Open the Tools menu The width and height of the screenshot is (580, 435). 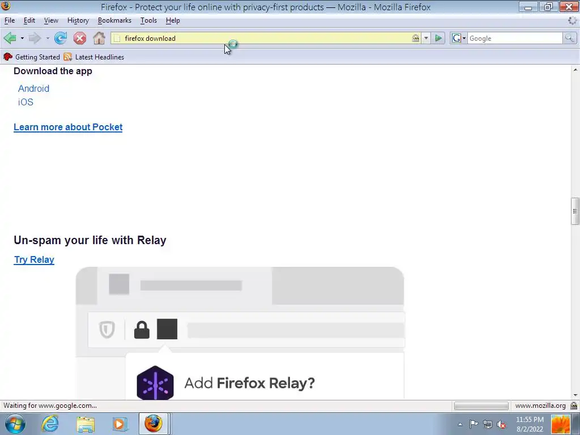click(149, 20)
